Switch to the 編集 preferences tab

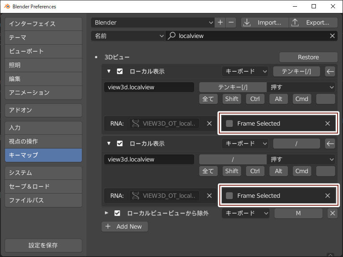pyautogui.click(x=43, y=79)
